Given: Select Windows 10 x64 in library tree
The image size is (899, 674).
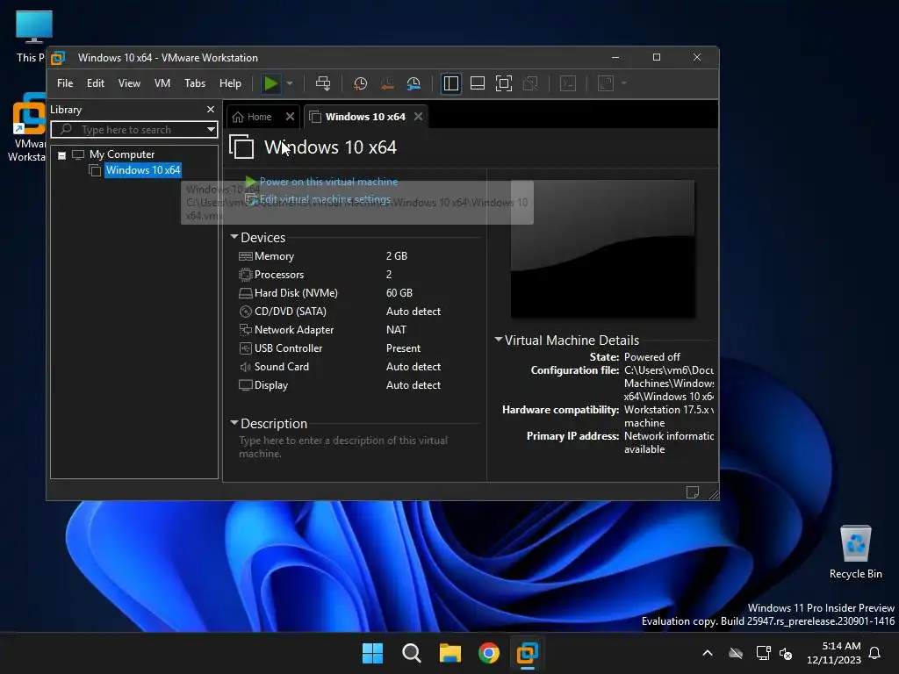Looking at the screenshot, I should [143, 170].
